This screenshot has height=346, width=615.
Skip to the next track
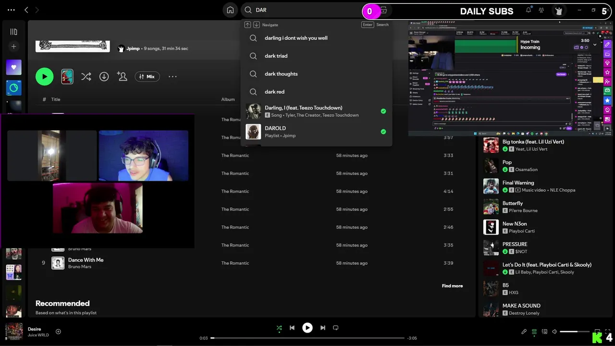click(323, 328)
